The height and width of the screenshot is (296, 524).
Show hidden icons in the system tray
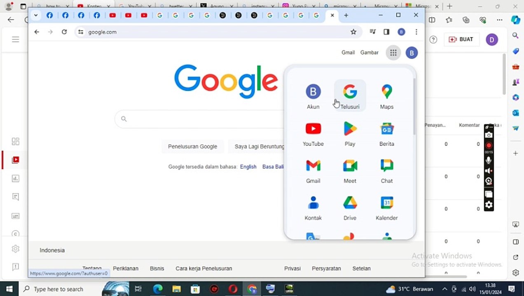[444, 289]
